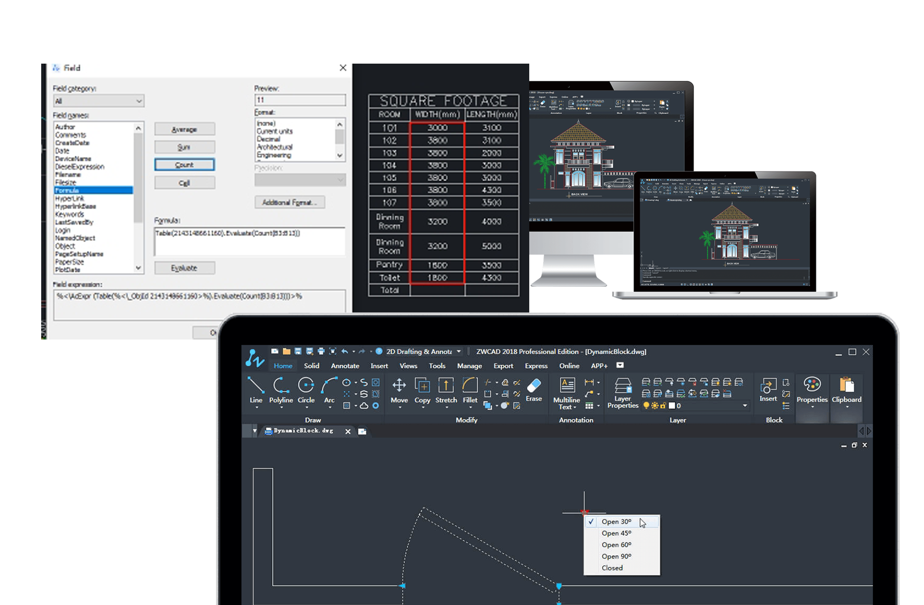The height and width of the screenshot is (605, 924).
Task: Open the workspace 2D Drafting dropdown
Action: pyautogui.click(x=459, y=352)
